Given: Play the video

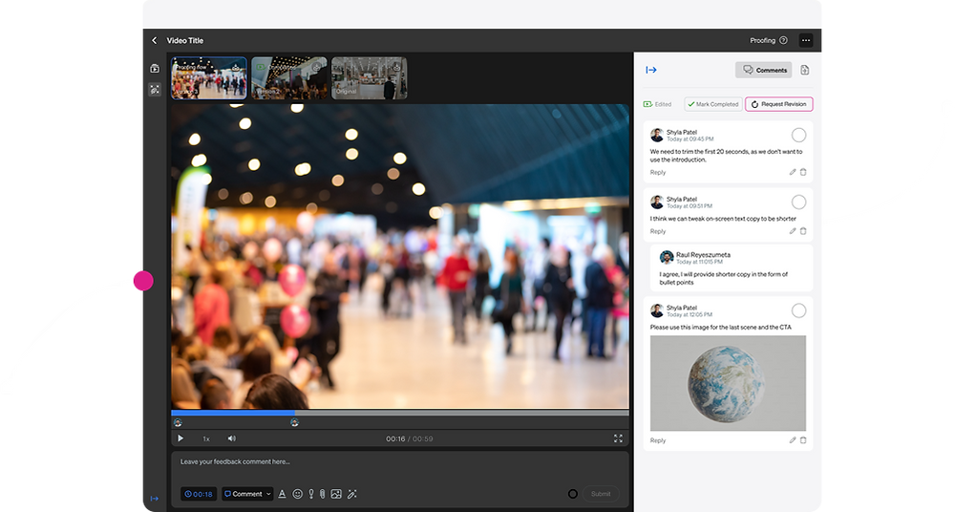Looking at the screenshot, I should point(180,438).
